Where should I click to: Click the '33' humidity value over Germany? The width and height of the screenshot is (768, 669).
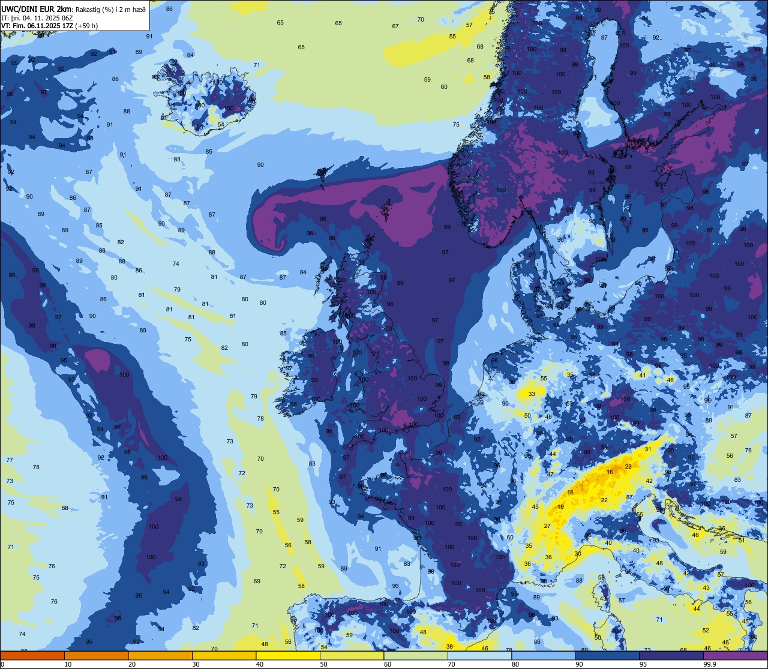(532, 394)
